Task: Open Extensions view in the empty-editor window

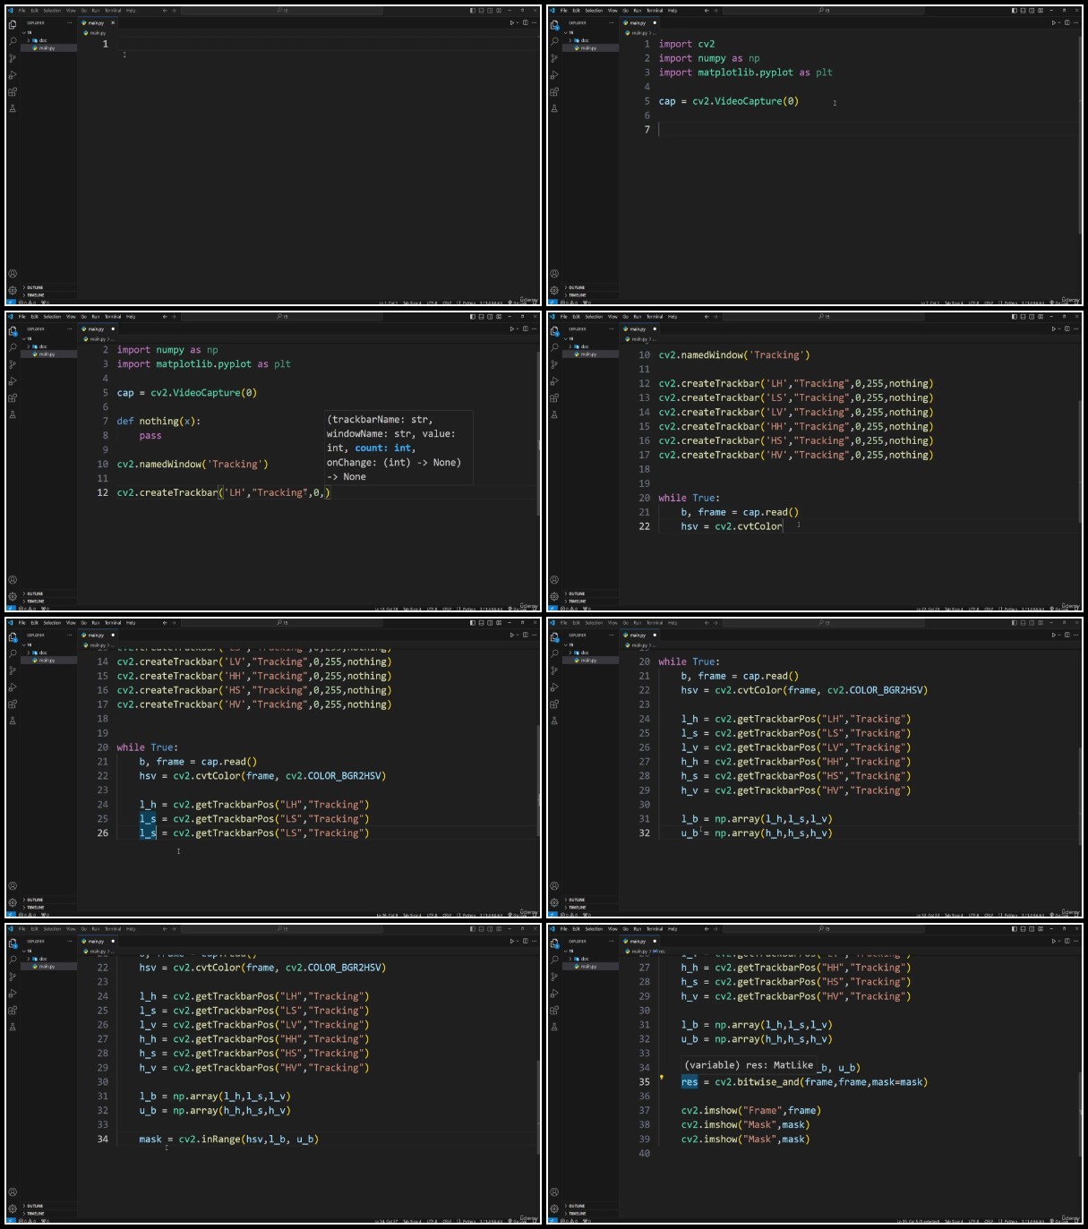Action: [13, 91]
